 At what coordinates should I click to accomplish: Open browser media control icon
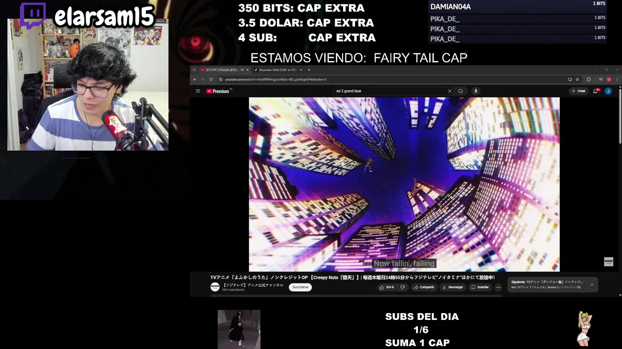coord(601,79)
